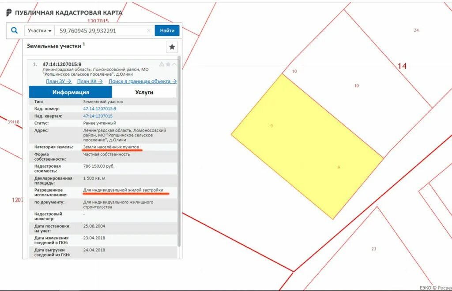The height and width of the screenshot is (291, 452).
Task: Click change date 23.04.2018
Action: click(94, 238)
